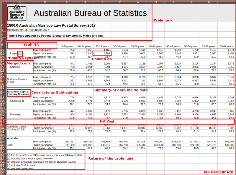This screenshot has width=236, height=175.
Task: Click the 'Released on 15 November 2017' cell
Action: tap(28, 30)
